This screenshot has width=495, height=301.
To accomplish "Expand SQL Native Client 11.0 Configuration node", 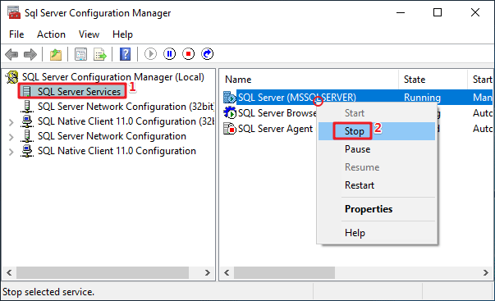I will 11,152.
